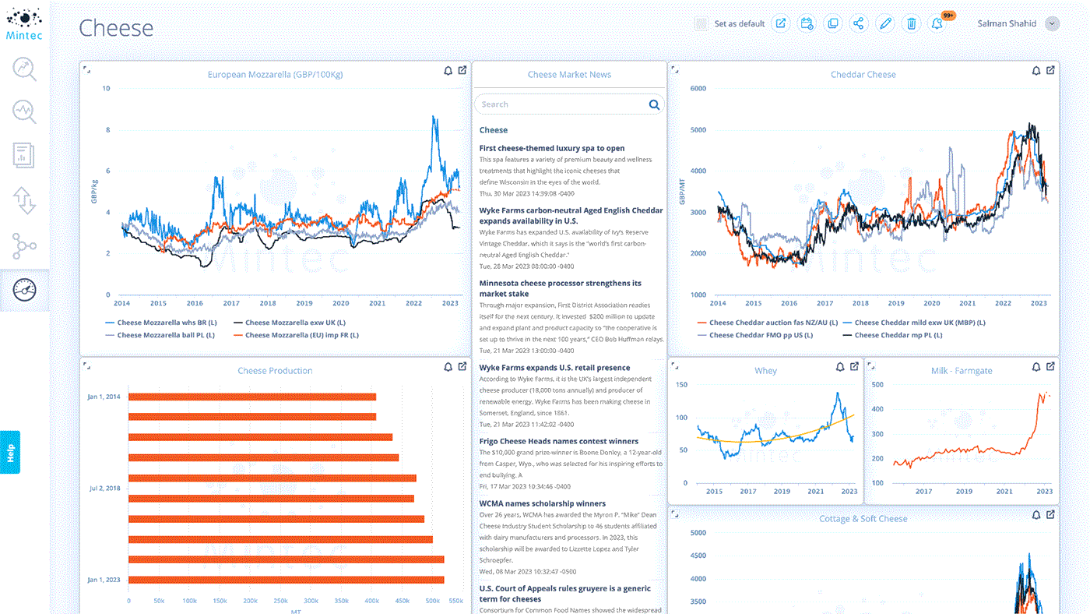
Task: Open the import/export arrows icon in sidebar
Action: coord(23,202)
